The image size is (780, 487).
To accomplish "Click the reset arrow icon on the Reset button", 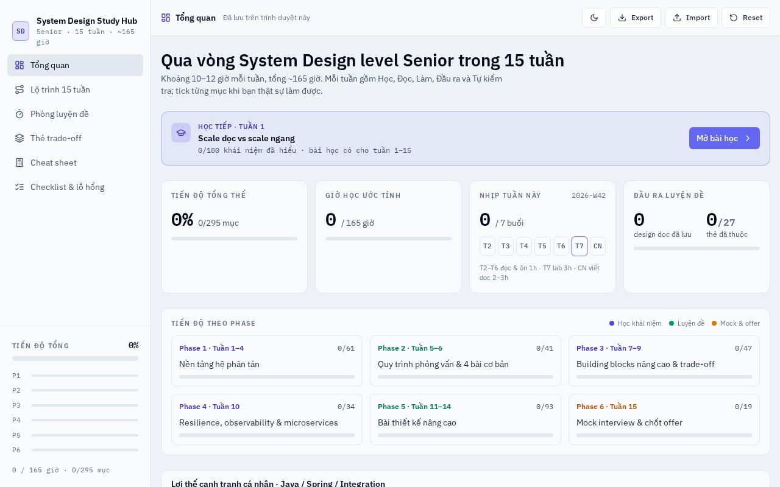I will click(734, 18).
